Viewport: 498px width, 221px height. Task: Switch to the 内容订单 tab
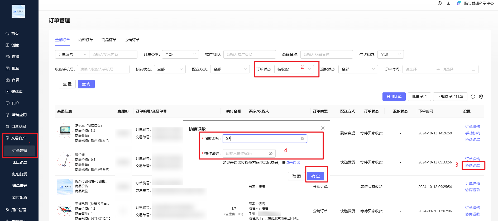click(x=86, y=40)
